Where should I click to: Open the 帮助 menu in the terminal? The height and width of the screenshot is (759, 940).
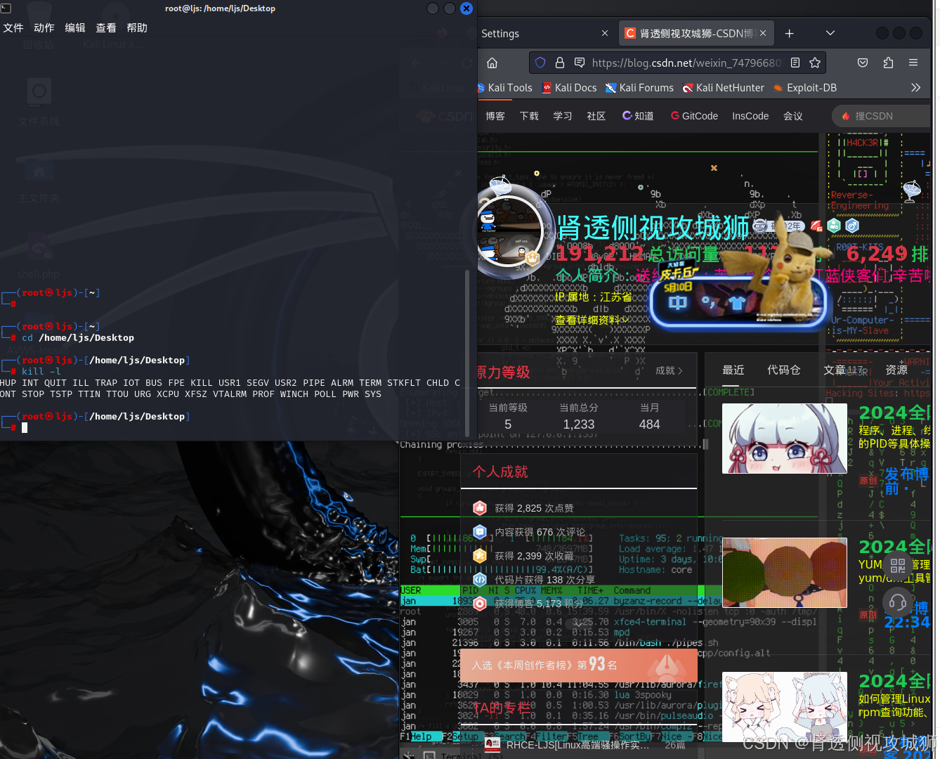[137, 28]
